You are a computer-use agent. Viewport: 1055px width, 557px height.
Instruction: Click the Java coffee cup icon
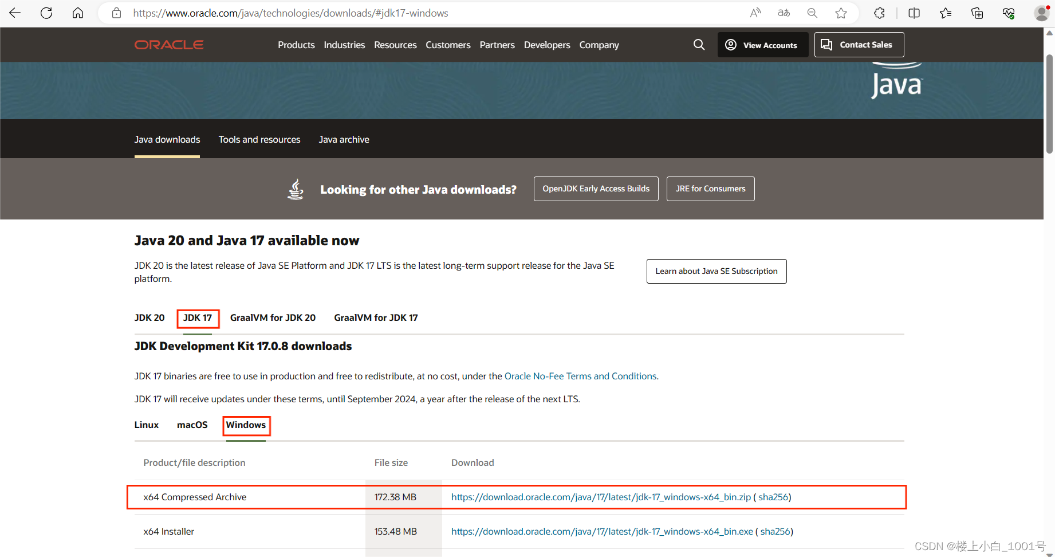(x=296, y=189)
